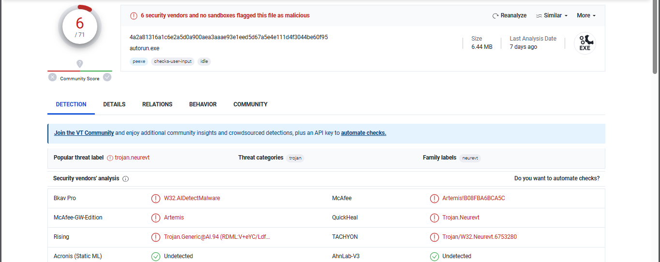
Task: Expand the More dropdown menu
Action: (x=586, y=15)
